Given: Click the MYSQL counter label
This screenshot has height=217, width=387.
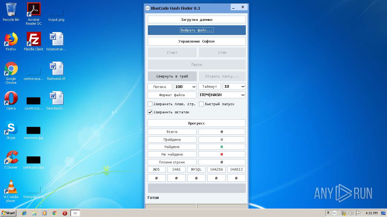Looking at the screenshot, I should click(x=197, y=169).
